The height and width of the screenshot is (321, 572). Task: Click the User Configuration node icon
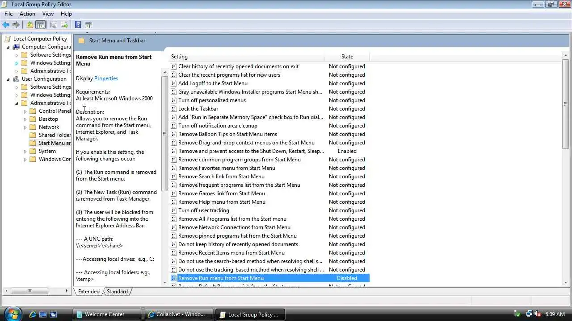(16, 79)
